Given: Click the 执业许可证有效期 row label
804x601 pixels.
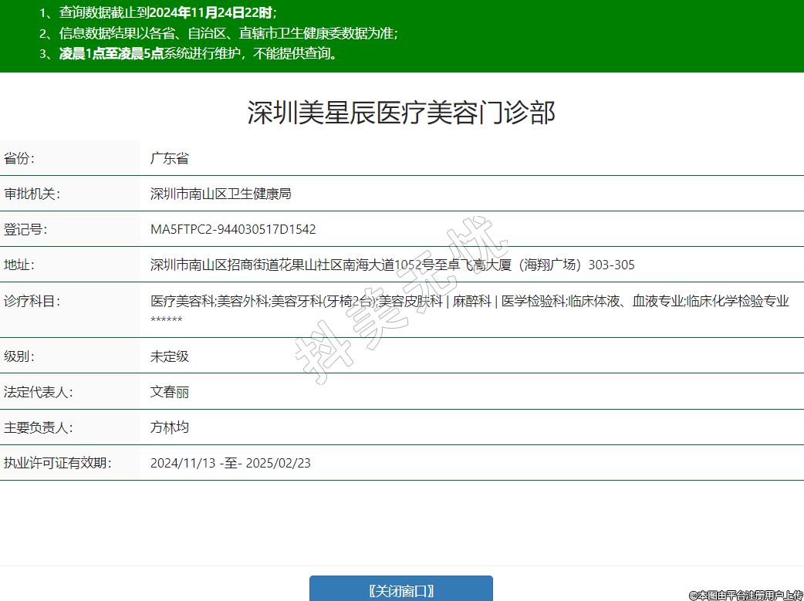Looking at the screenshot, I should coord(58,463).
